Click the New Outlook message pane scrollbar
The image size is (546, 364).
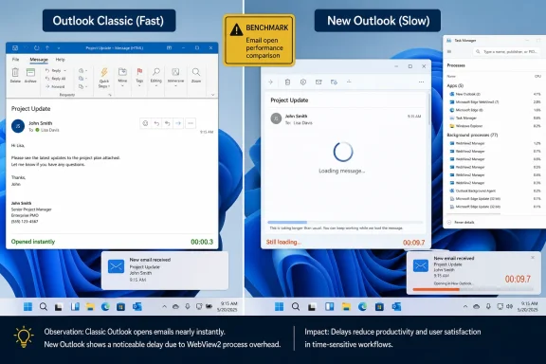pyautogui.click(x=428, y=108)
